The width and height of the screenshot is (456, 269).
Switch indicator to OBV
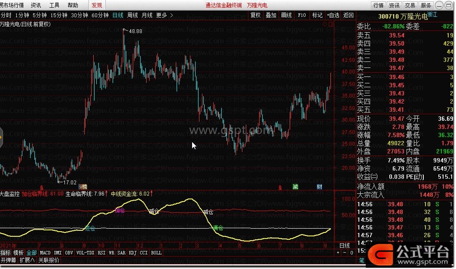69,253
